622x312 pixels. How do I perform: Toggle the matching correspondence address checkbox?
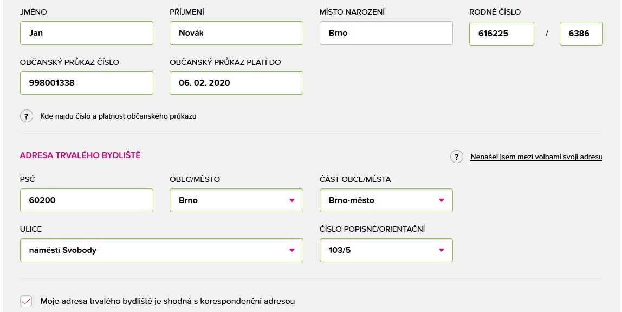pos(26,301)
